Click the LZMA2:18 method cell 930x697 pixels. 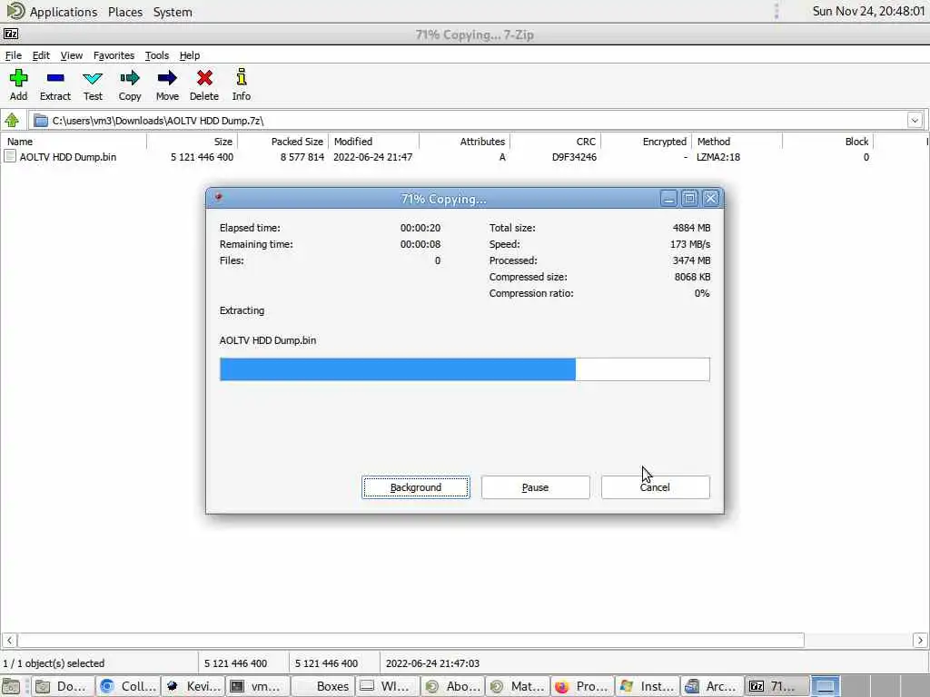718,157
